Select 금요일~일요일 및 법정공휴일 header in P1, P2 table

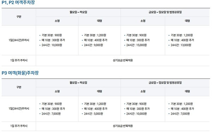165,12
